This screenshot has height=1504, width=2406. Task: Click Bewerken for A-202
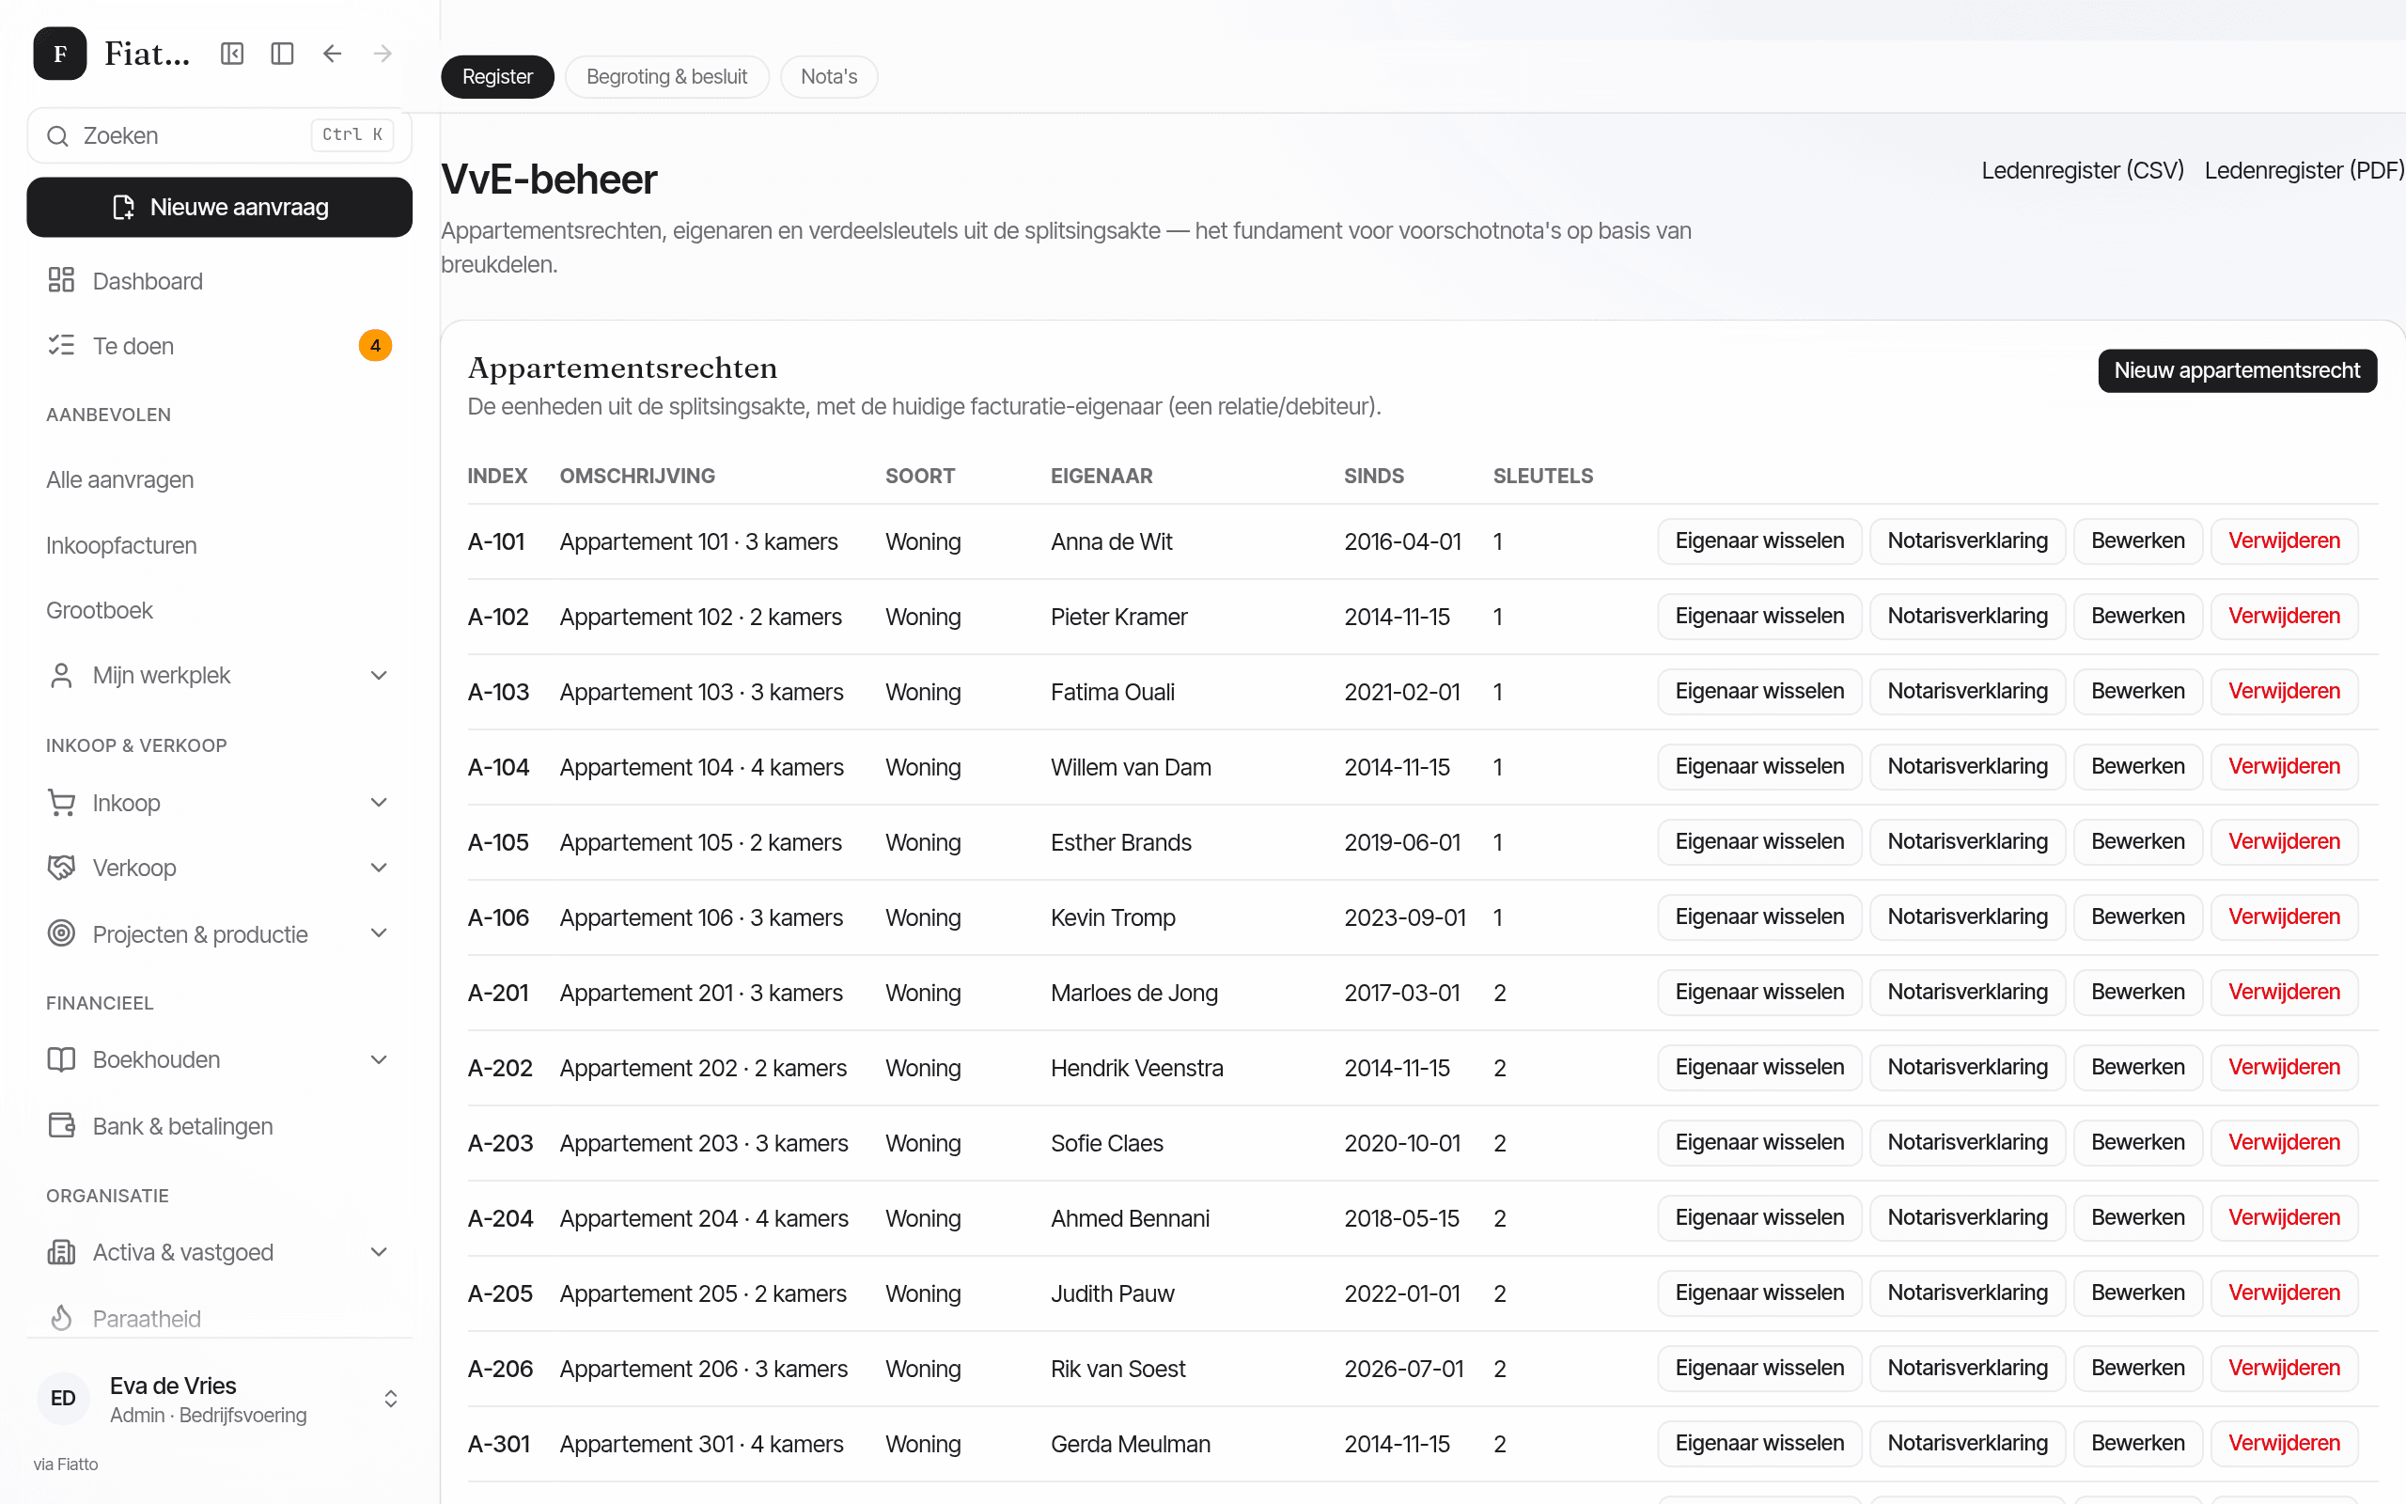tap(2137, 1067)
